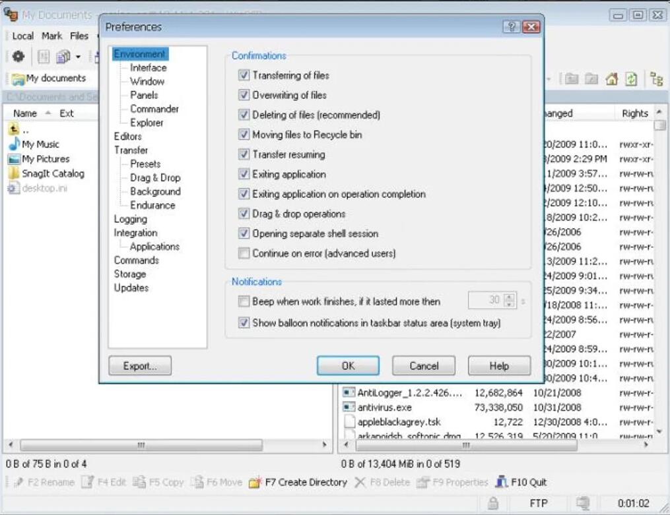Check Beep when work finishes option
Image resolution: width=670 pixels, height=515 pixels.
pyautogui.click(x=244, y=301)
